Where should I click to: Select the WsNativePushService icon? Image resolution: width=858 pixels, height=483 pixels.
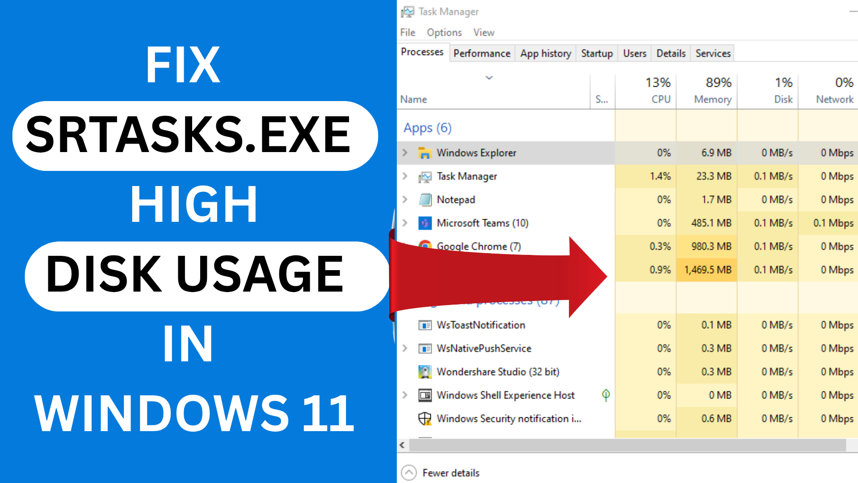(x=424, y=348)
